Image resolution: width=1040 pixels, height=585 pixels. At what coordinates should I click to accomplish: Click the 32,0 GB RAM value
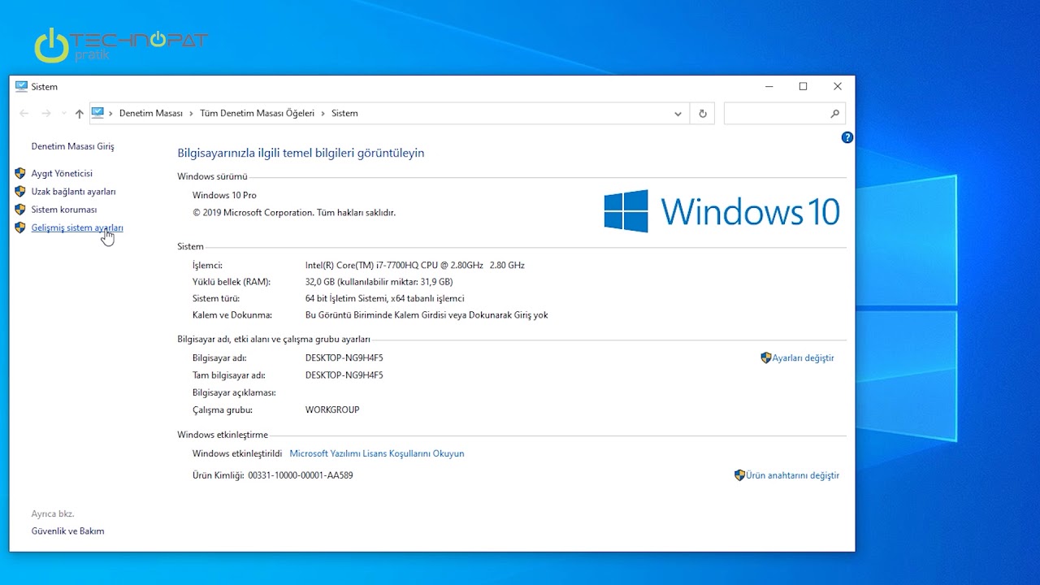379,282
